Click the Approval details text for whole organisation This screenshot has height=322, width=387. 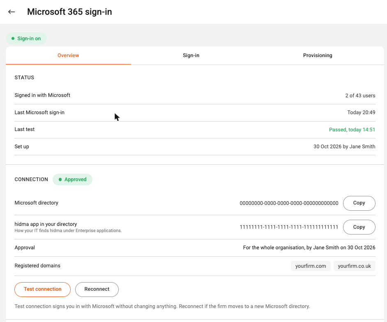[x=309, y=248]
